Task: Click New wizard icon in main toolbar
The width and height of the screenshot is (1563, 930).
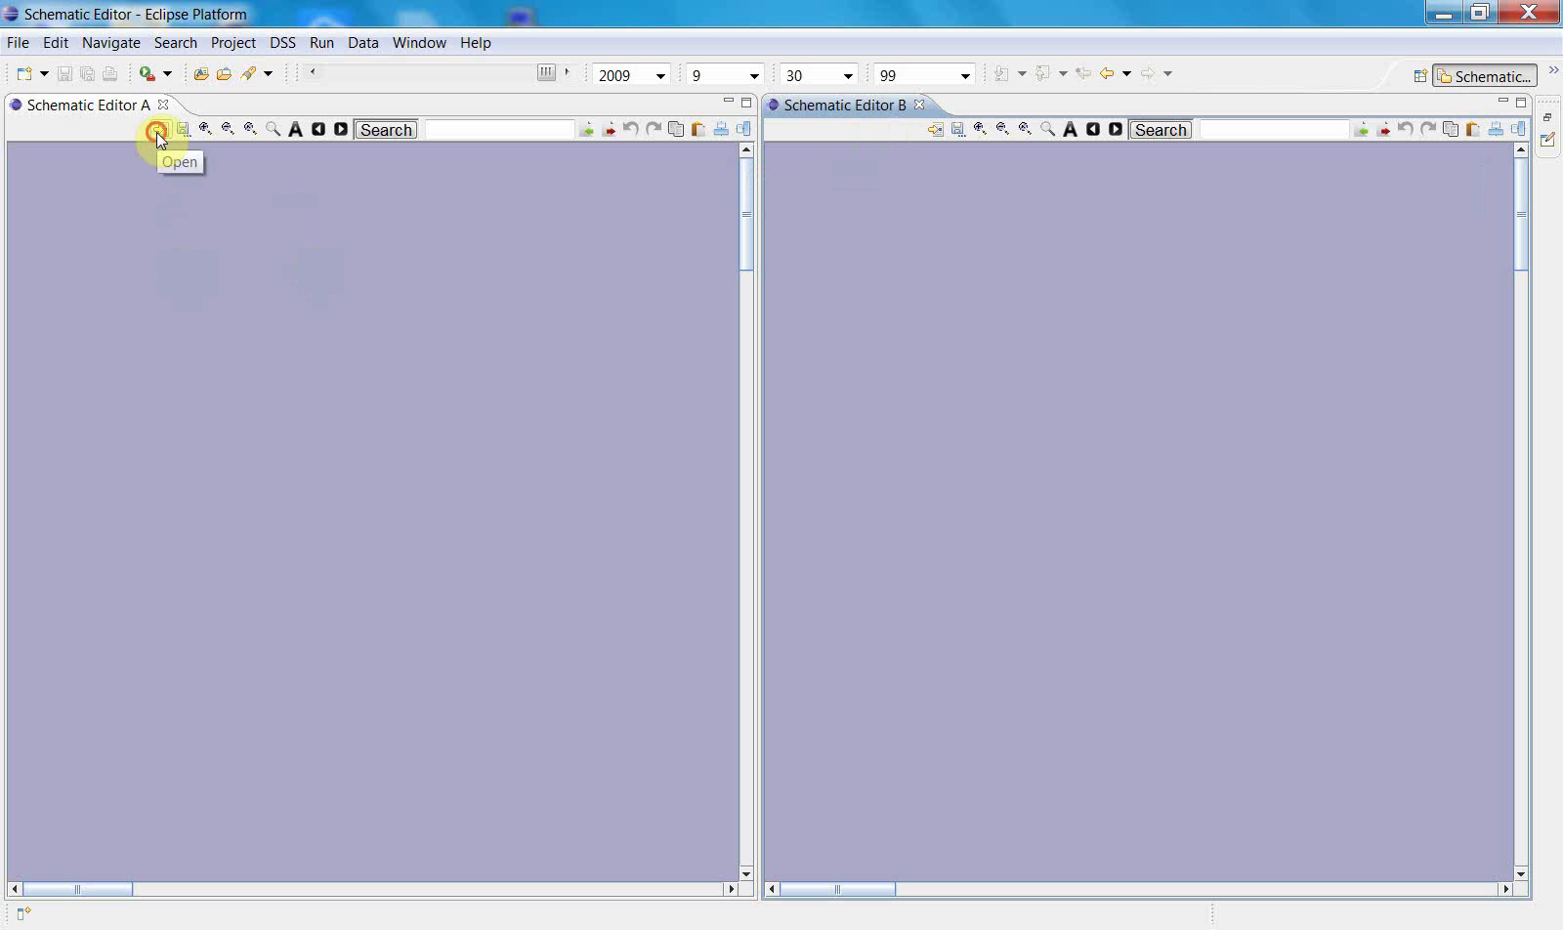Action: 24,74
